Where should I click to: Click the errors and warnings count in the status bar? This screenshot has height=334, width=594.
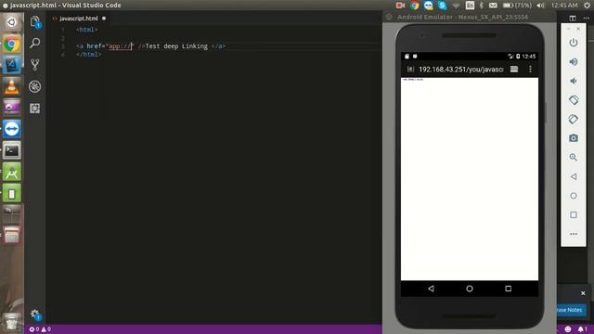(x=40, y=329)
